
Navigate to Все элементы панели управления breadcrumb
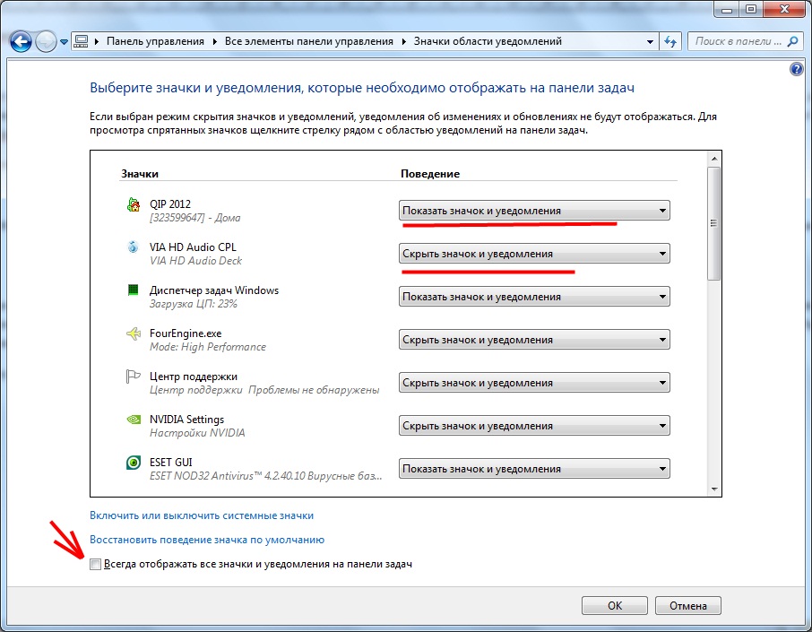tap(308, 41)
